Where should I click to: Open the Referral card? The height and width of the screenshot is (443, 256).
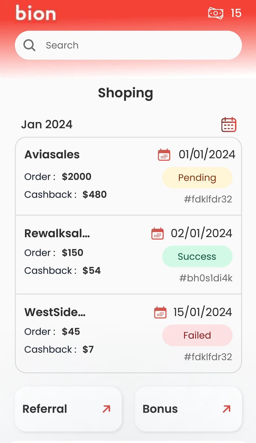click(x=68, y=409)
